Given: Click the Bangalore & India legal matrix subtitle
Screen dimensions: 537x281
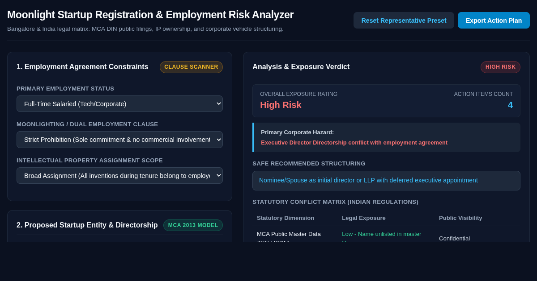Looking at the screenshot, I should [145, 29].
